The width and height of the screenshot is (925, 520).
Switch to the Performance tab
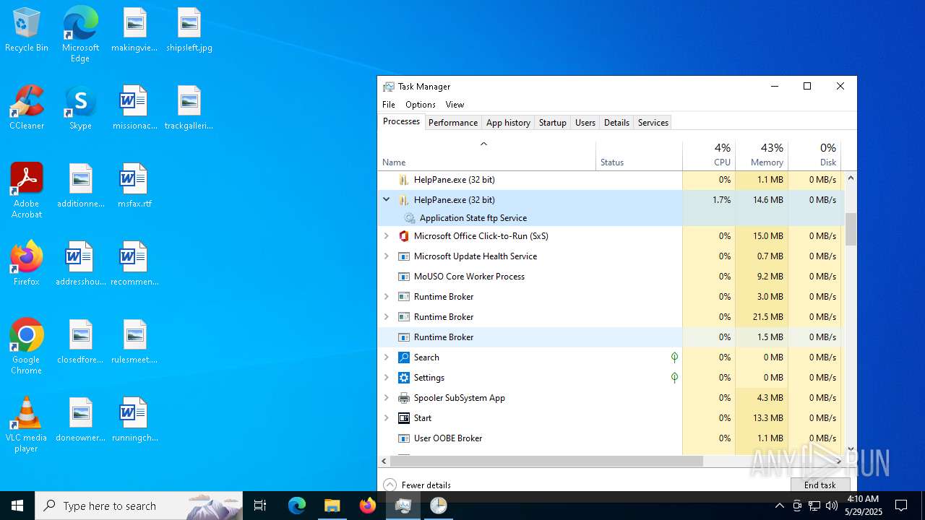point(453,123)
